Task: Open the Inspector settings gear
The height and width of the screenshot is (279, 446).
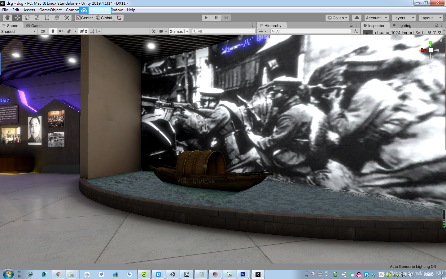Action: 439,32
